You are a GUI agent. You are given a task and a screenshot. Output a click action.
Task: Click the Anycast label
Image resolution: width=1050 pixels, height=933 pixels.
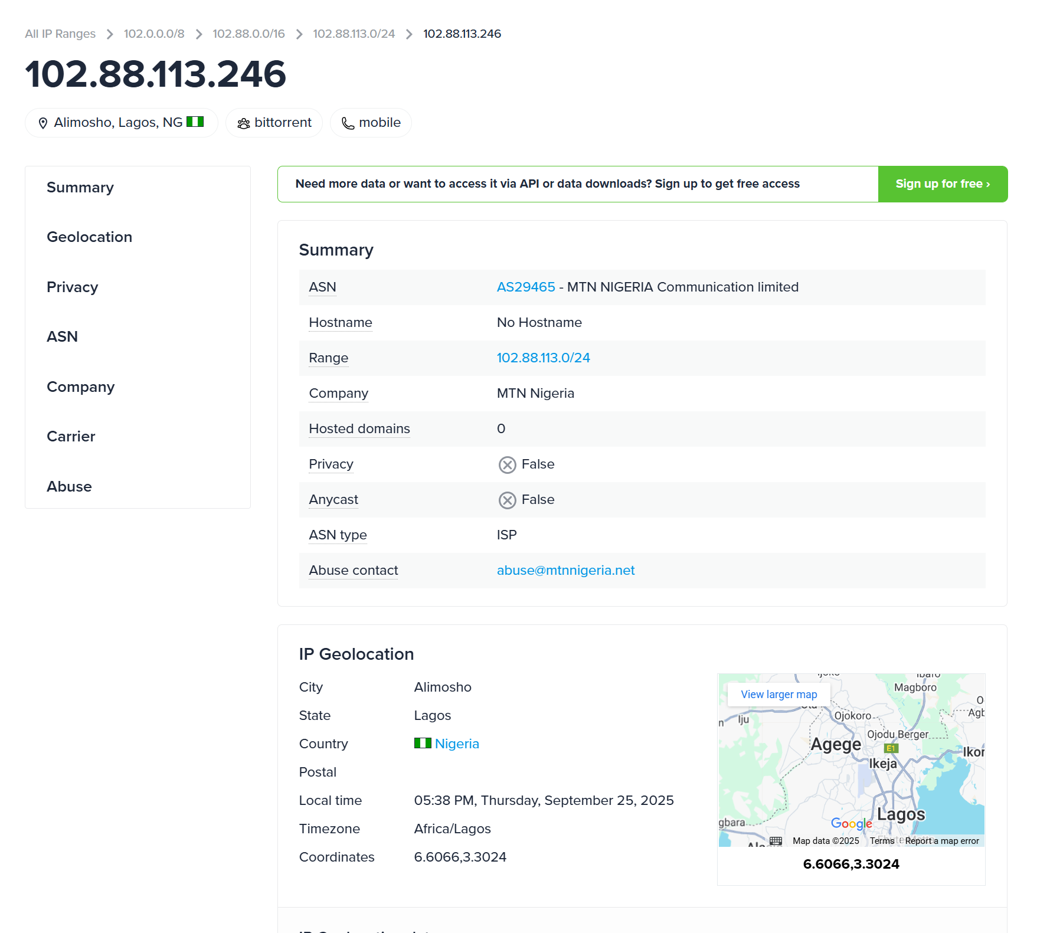pyautogui.click(x=333, y=500)
